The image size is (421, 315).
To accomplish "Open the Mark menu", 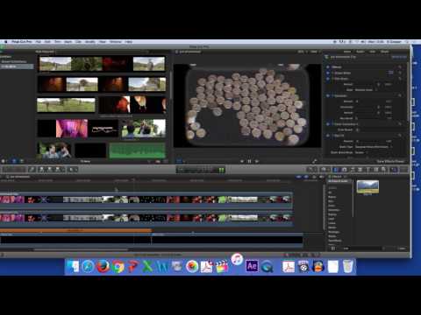I will [x=68, y=42].
